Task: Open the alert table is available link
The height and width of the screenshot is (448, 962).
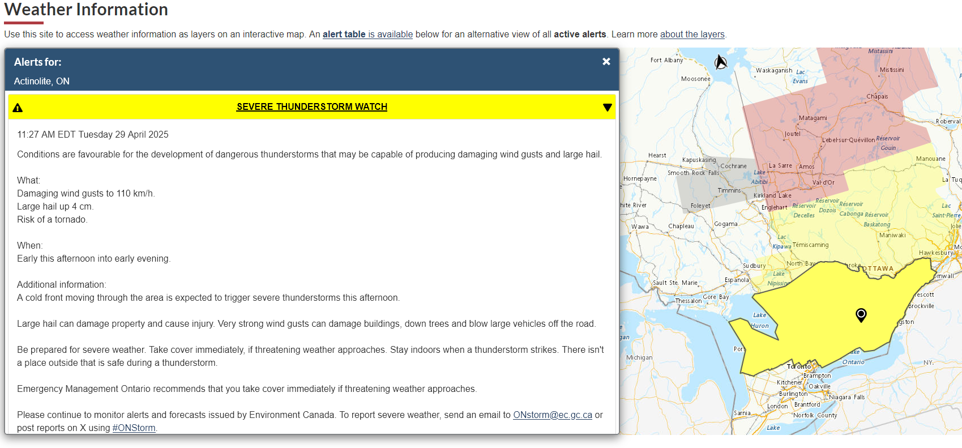Action: click(367, 34)
